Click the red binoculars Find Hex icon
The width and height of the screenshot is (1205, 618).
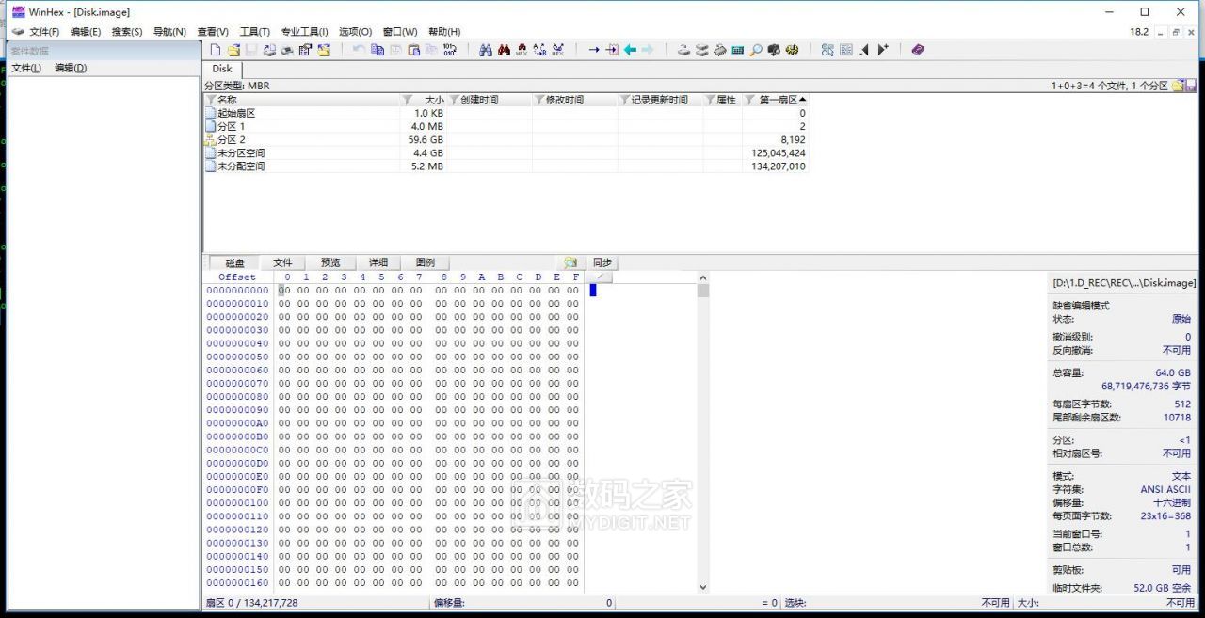pyautogui.click(x=522, y=50)
